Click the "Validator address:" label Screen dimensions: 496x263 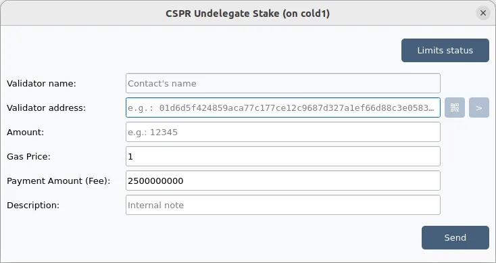click(46, 108)
